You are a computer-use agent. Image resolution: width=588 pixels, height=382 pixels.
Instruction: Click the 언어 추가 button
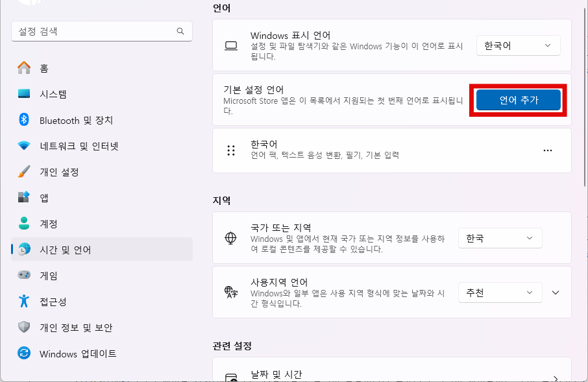pyautogui.click(x=519, y=100)
